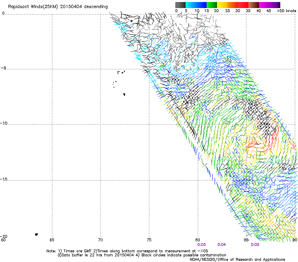
Task: Click the small island near 63E 20S
Action: pos(37,235)
